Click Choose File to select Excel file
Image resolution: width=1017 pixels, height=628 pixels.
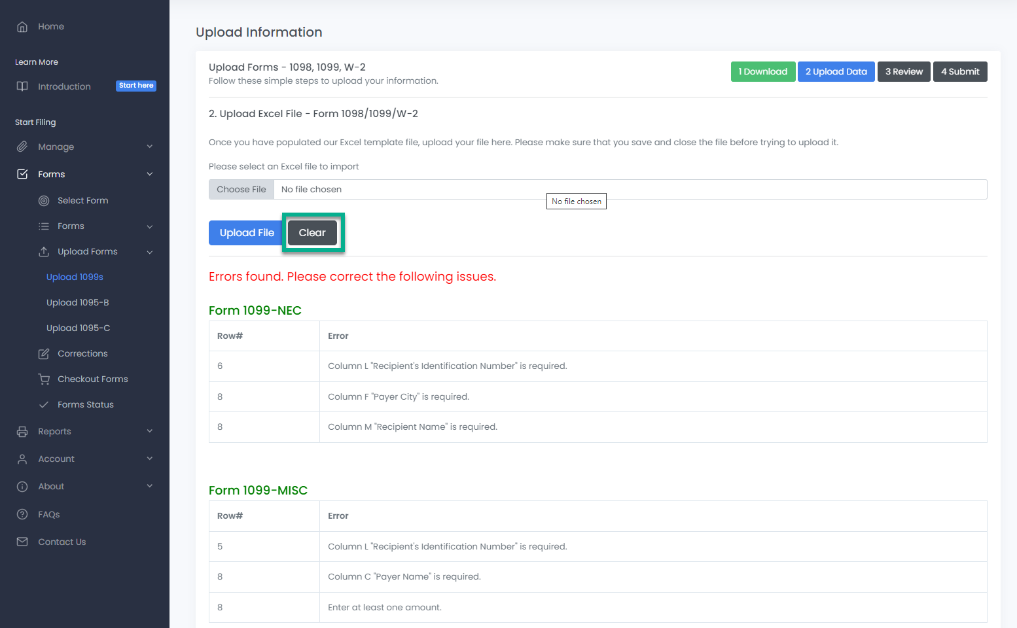[x=241, y=190]
